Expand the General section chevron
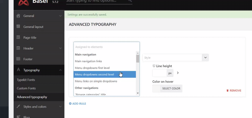 pyautogui.click(x=60, y=16)
